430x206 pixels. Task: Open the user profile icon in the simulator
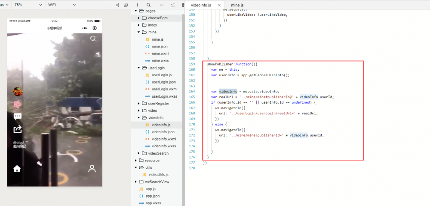pos(92,168)
